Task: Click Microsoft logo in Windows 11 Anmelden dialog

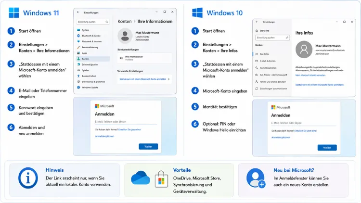Action: (x=97, y=106)
